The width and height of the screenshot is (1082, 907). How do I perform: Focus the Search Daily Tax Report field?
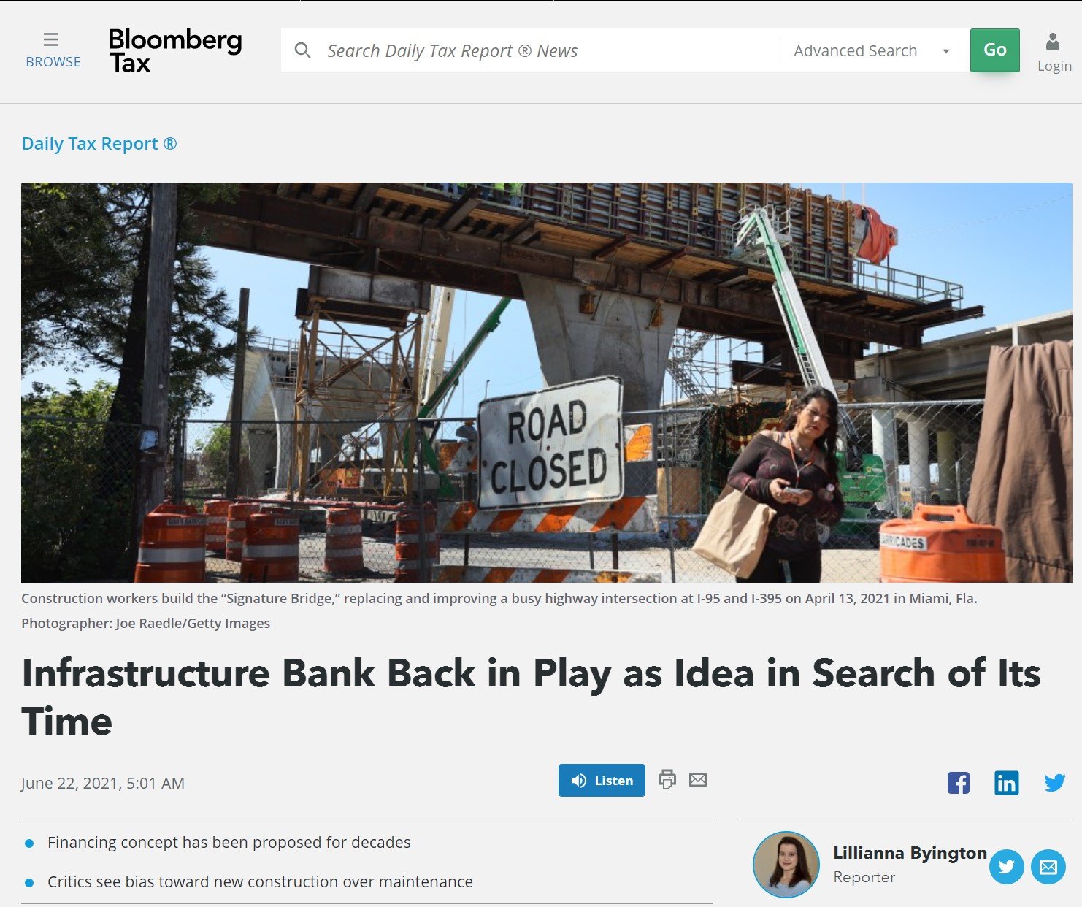tap(548, 50)
